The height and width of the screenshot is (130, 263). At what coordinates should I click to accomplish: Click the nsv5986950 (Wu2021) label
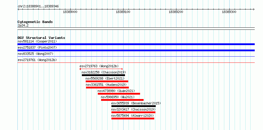click(118, 97)
